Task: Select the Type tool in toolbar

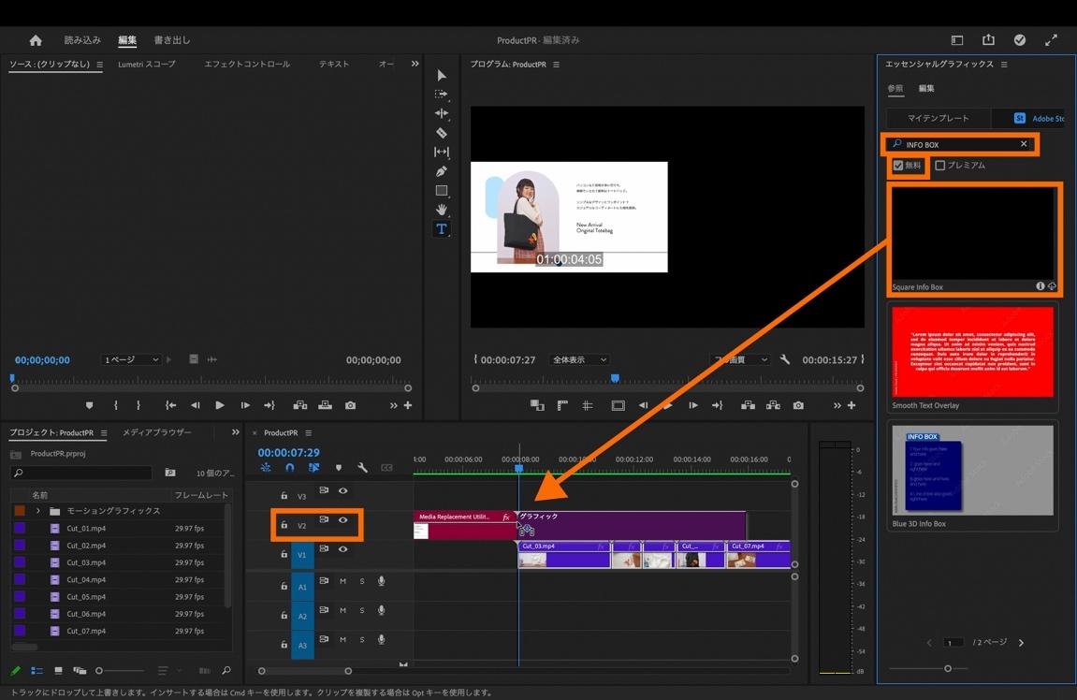Action: (442, 229)
